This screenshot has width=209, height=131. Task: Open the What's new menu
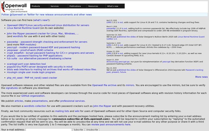point(115,6)
